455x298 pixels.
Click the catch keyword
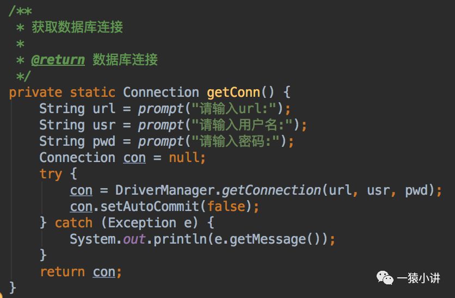click(x=73, y=223)
